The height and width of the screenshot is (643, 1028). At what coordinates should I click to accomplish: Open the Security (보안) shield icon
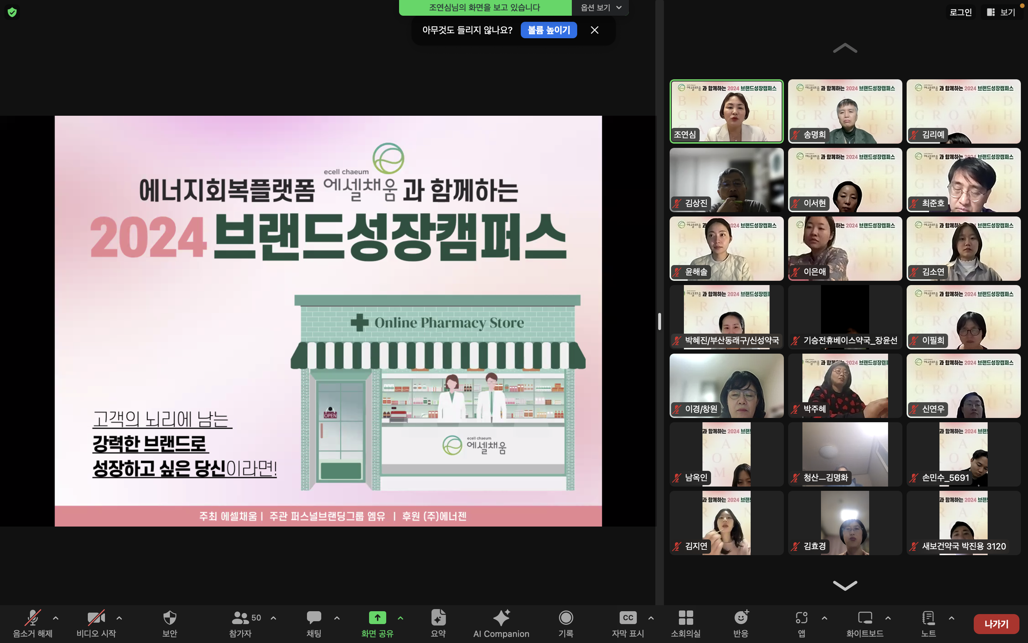170,618
